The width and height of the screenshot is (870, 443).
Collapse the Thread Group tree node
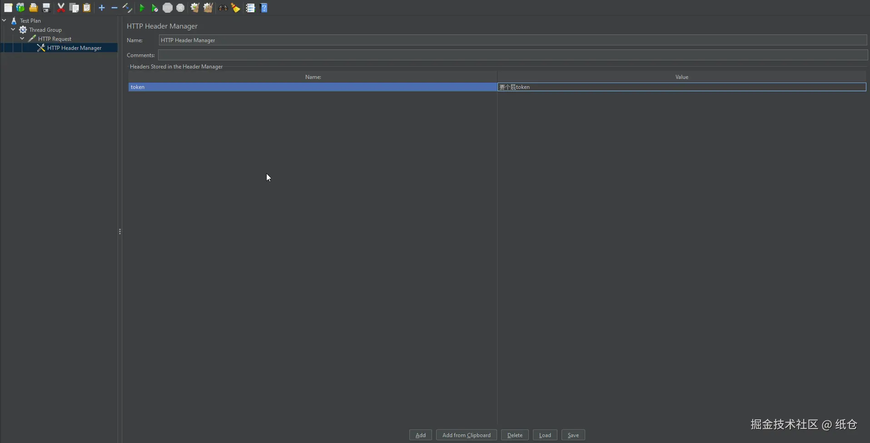(13, 29)
